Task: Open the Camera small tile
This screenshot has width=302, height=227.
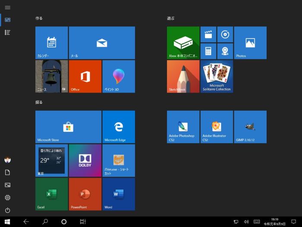Action: (225, 51)
